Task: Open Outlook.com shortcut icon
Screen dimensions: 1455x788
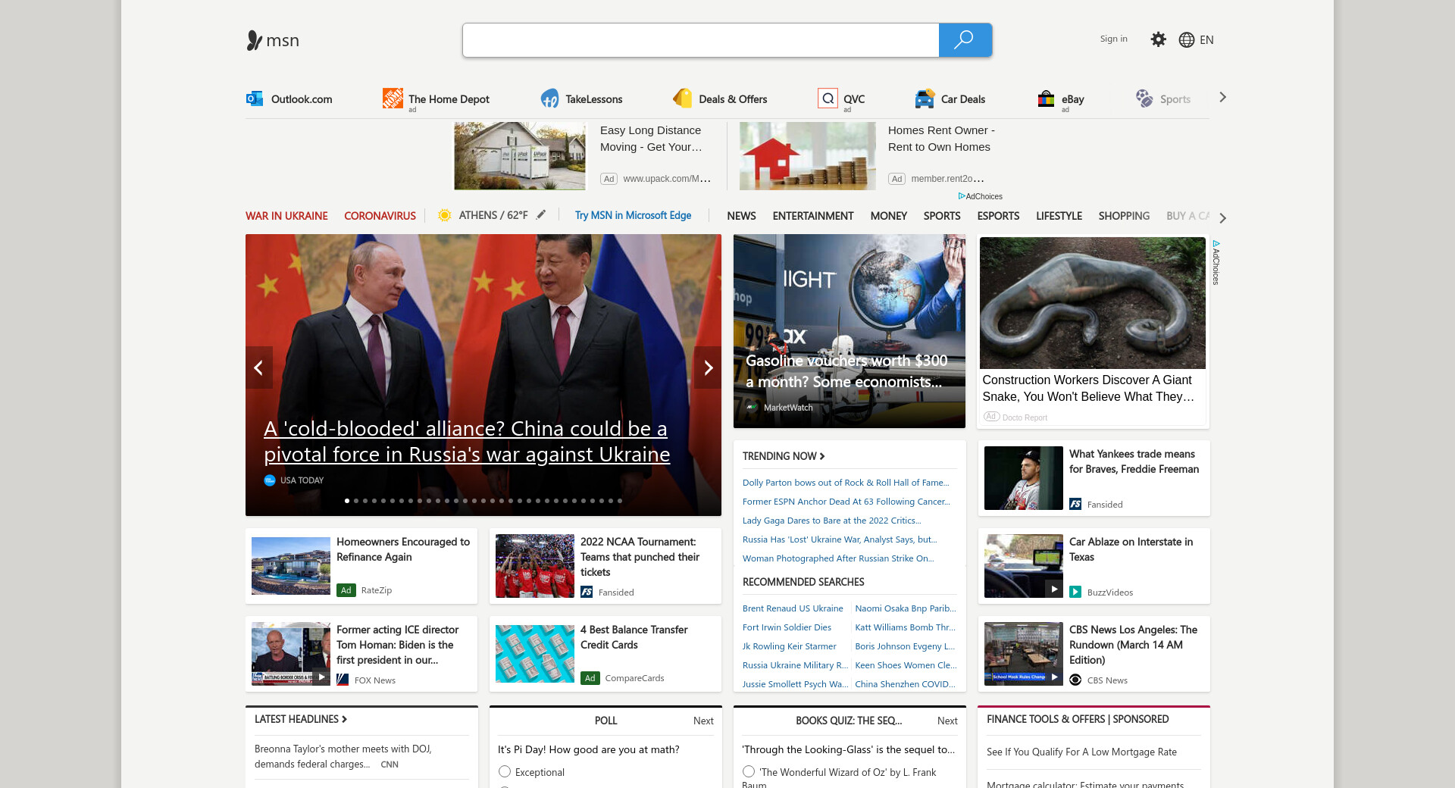Action: pyautogui.click(x=255, y=98)
